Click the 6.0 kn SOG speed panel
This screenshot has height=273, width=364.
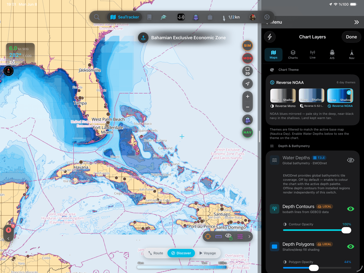20,54
